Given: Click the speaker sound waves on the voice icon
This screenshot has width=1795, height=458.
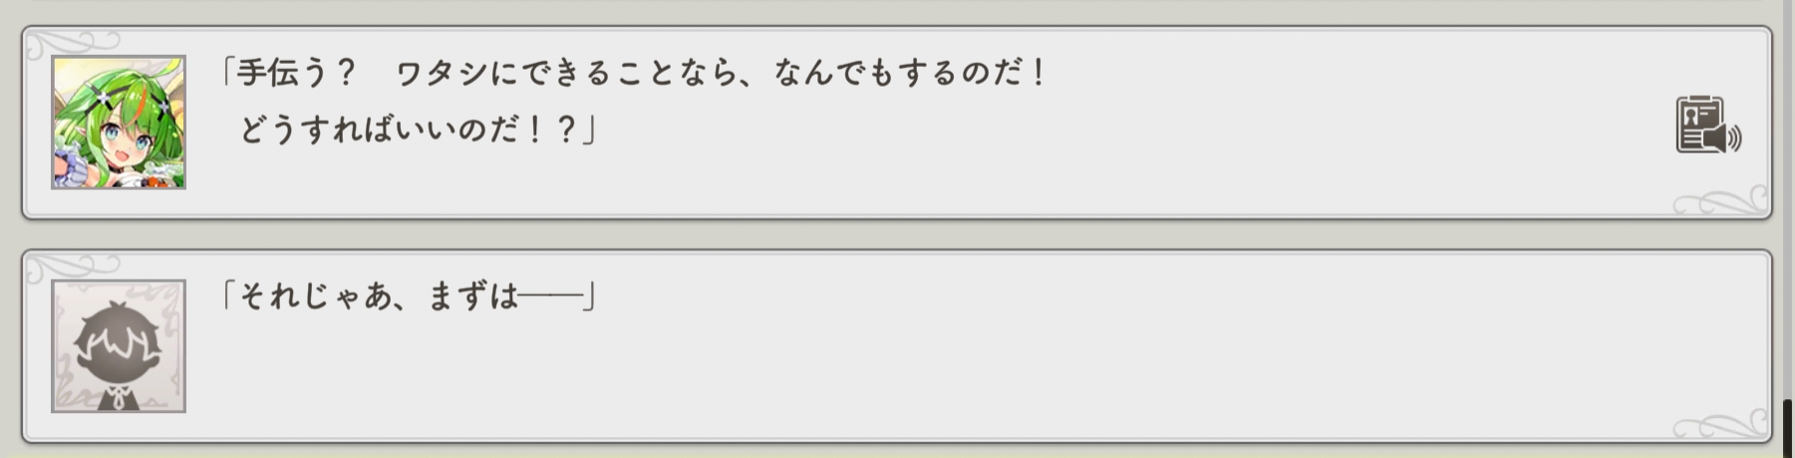Looking at the screenshot, I should 1735,137.
